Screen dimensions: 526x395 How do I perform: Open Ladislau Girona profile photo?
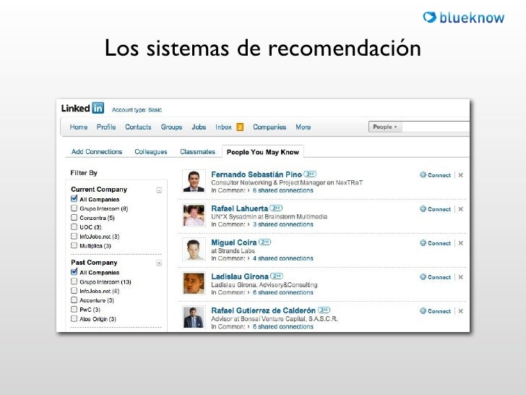(194, 283)
